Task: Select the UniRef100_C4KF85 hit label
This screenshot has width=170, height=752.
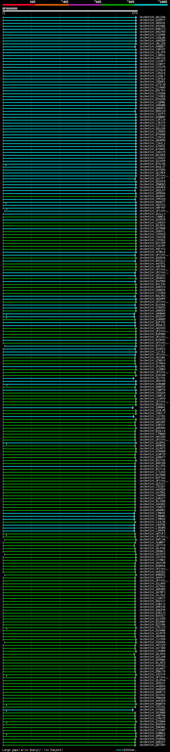Action: click(x=152, y=525)
